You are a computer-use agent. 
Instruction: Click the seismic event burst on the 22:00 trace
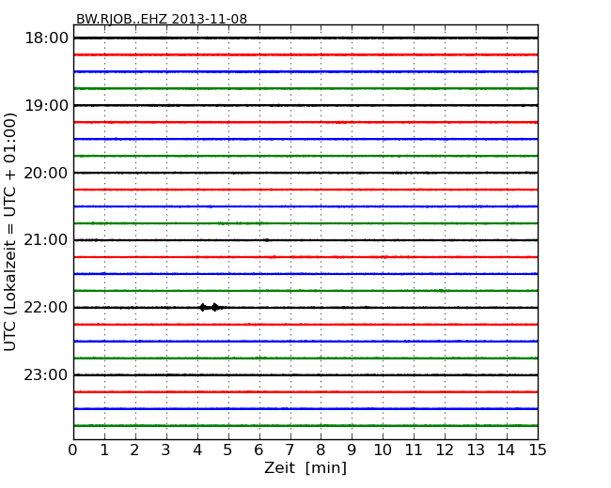(x=211, y=308)
